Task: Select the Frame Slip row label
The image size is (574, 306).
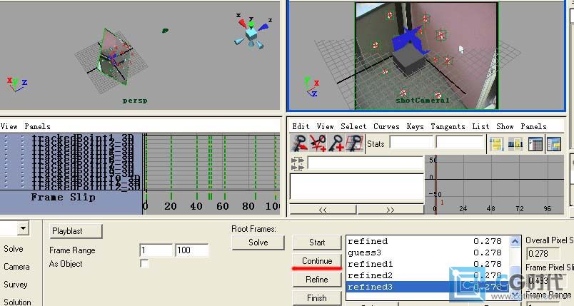Action: pyautogui.click(x=63, y=198)
